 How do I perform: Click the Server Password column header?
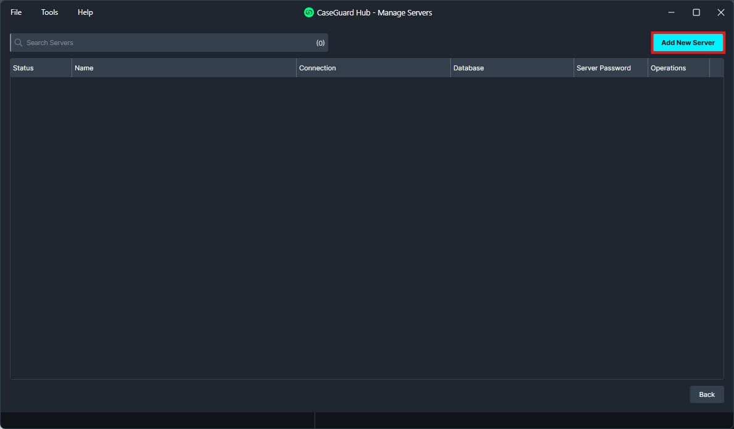pos(611,68)
